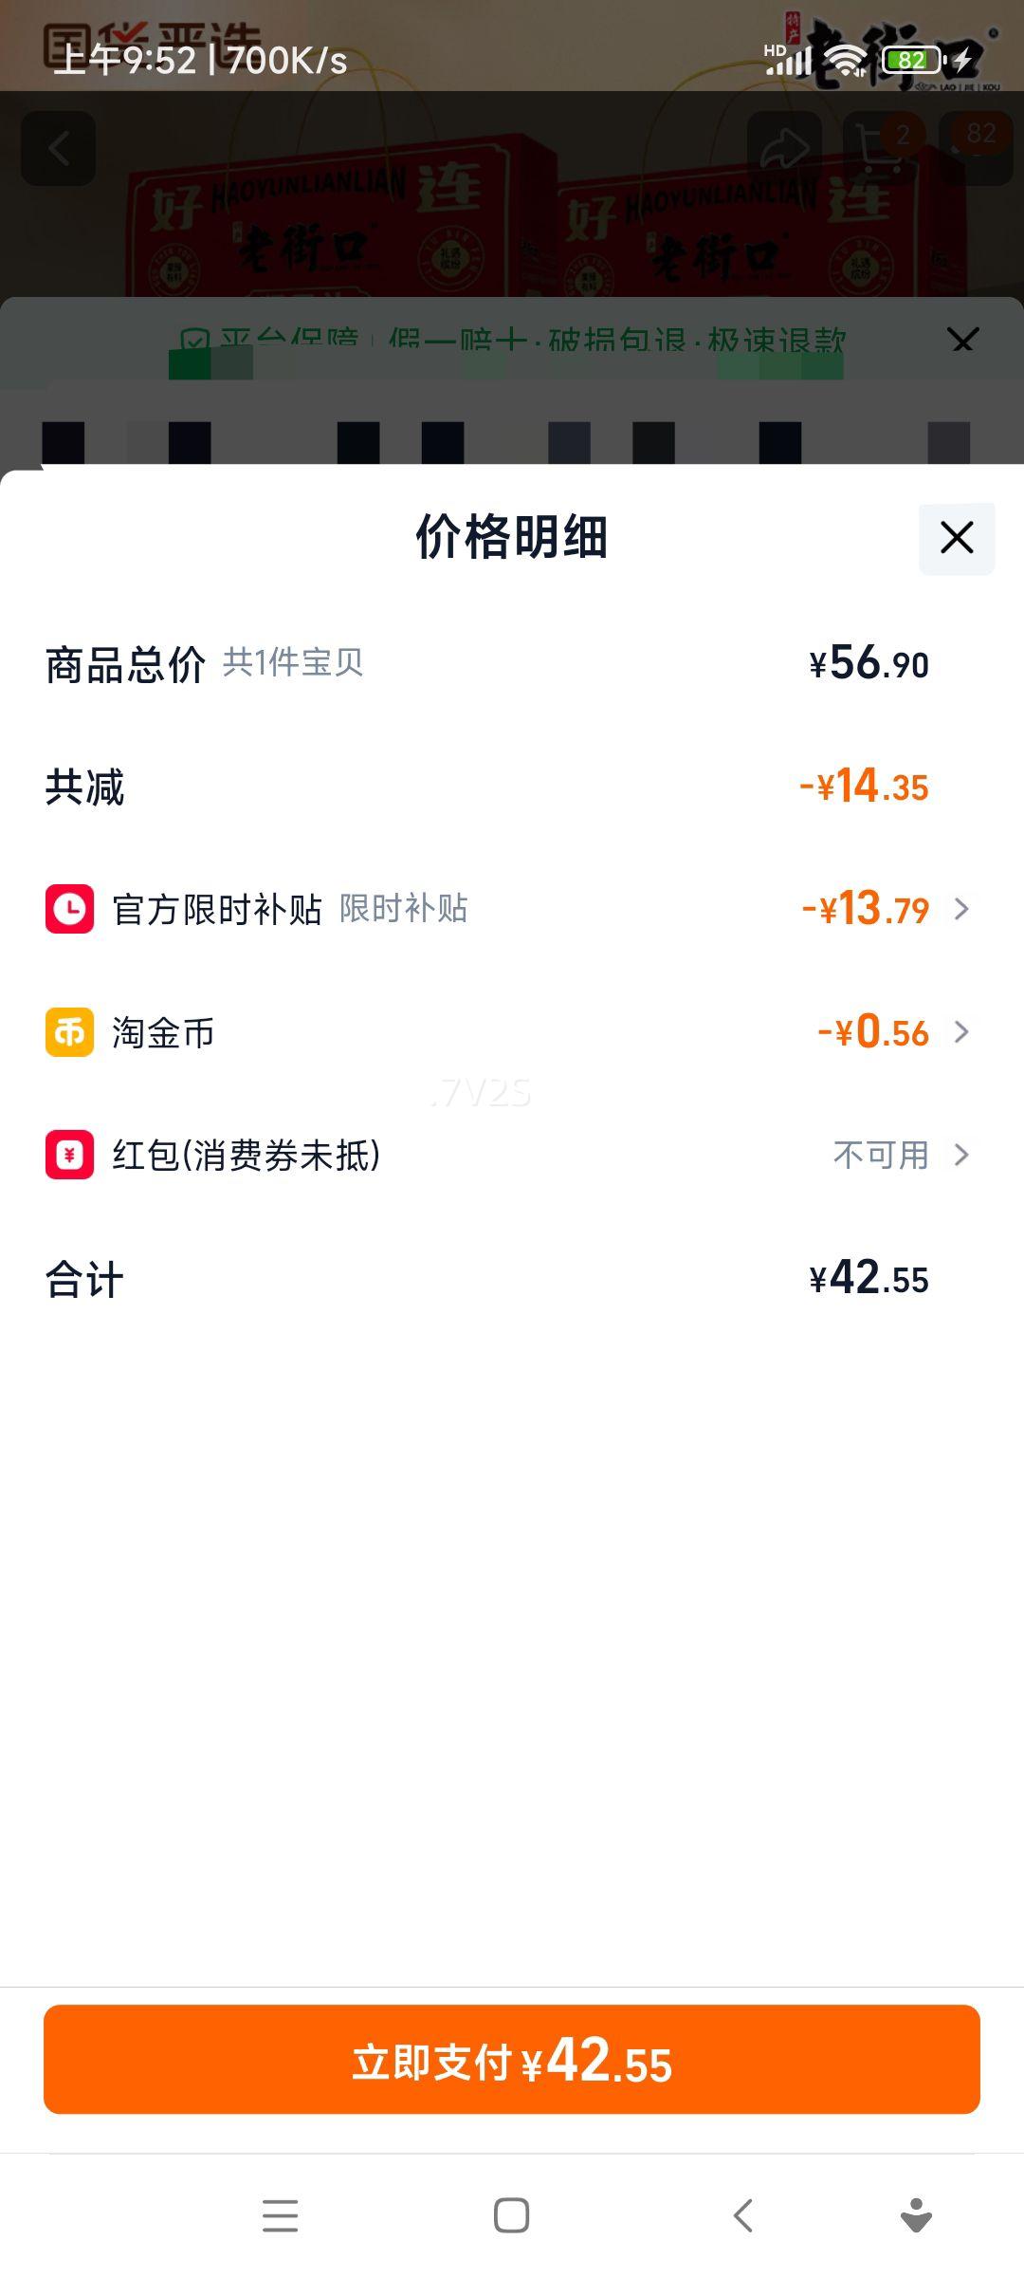1024x2277 pixels.
Task: Close the 平台保障 order sheet behind
Action: (x=962, y=340)
